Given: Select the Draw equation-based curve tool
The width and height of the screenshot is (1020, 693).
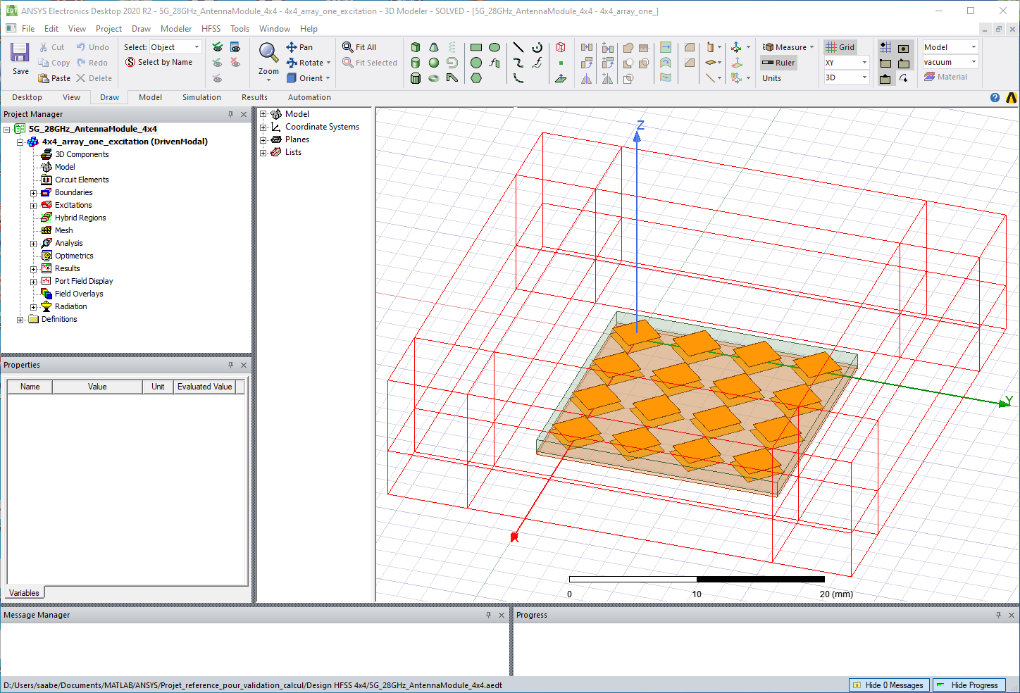Looking at the screenshot, I should pos(537,63).
